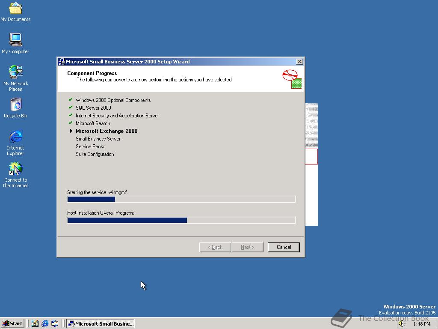The height and width of the screenshot is (329, 438).
Task: Close the Setup Wizard window
Action: [x=300, y=62]
